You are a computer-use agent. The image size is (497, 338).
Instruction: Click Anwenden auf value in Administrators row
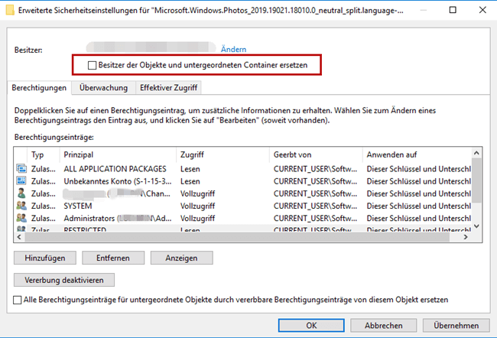pos(418,218)
